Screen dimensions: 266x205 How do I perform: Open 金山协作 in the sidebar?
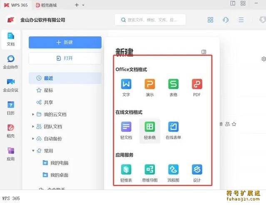11,62
